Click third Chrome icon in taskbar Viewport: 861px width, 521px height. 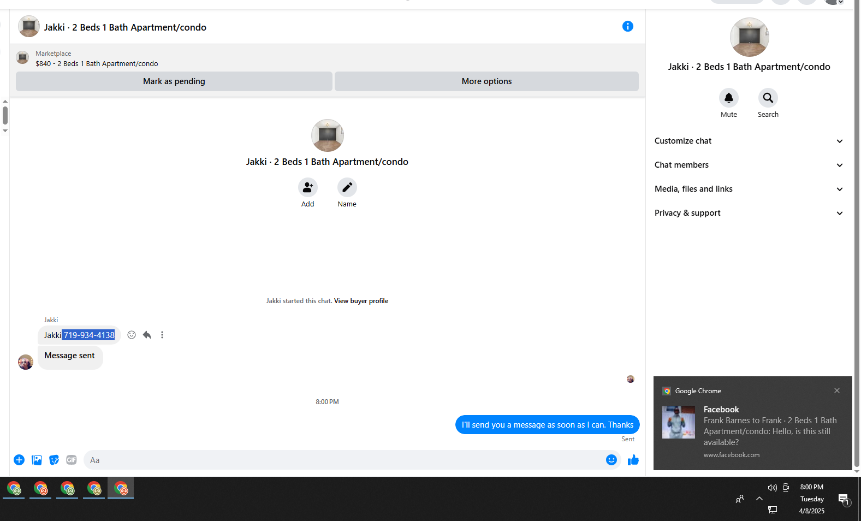pos(67,488)
